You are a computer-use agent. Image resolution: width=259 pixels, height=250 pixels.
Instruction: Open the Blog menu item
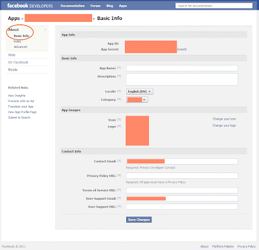tap(109, 6)
